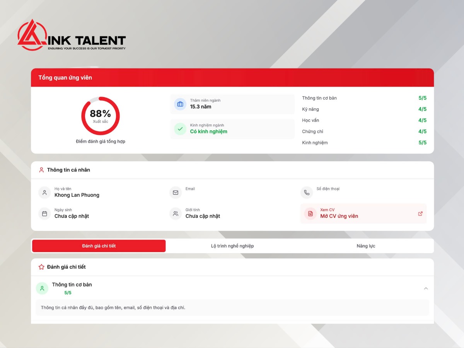Click the star icon in Đánh giá chi tiết header
This screenshot has height=348, width=464.
click(x=41, y=267)
